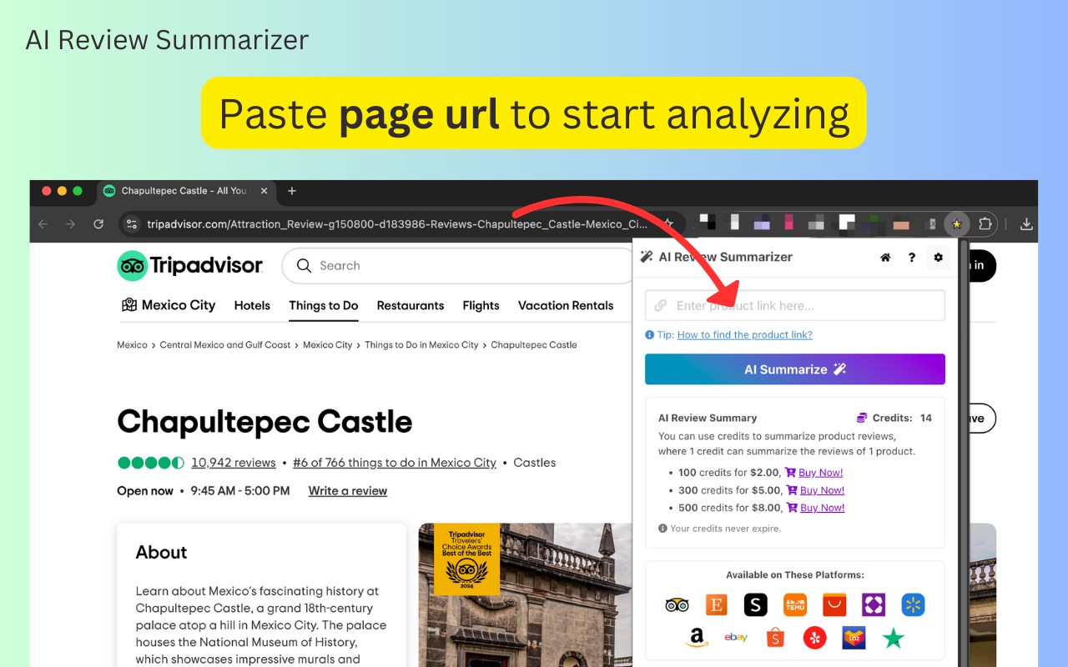This screenshot has width=1068, height=667.
Task: Click Buy Now for 500 credits
Action: 822,508
